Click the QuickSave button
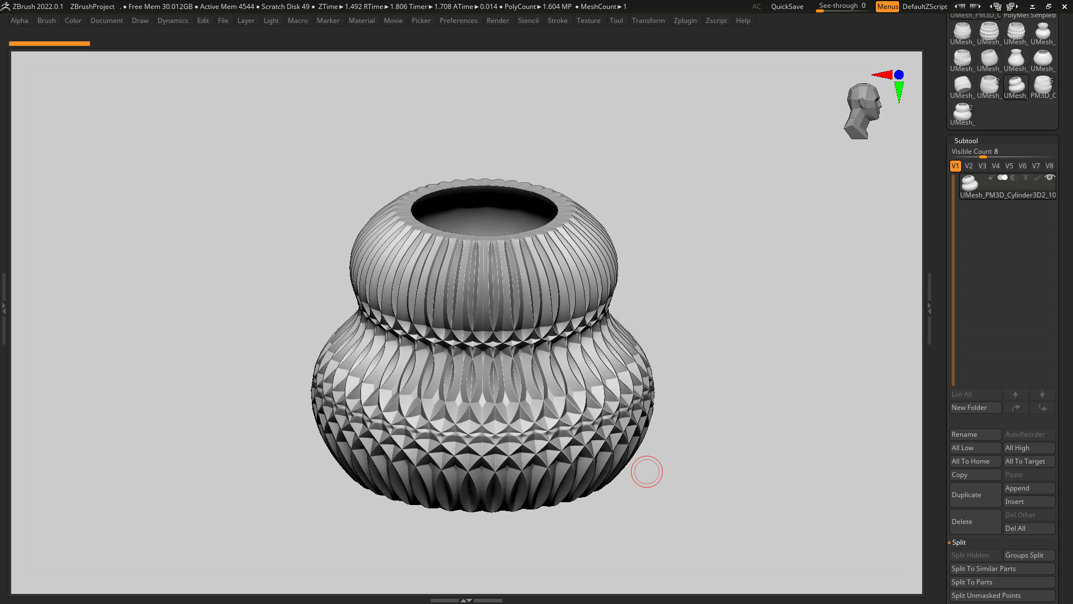1073x604 pixels. pyautogui.click(x=787, y=7)
